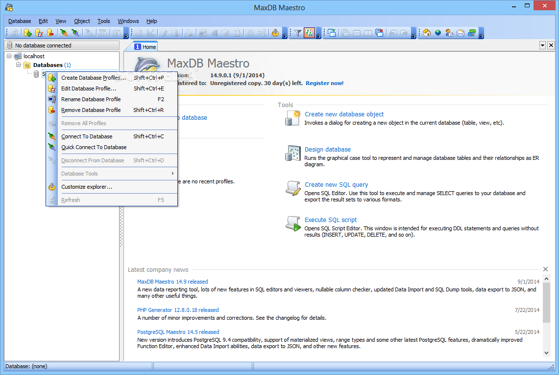Open the Help menu
This screenshot has height=375, width=559.
(152, 21)
